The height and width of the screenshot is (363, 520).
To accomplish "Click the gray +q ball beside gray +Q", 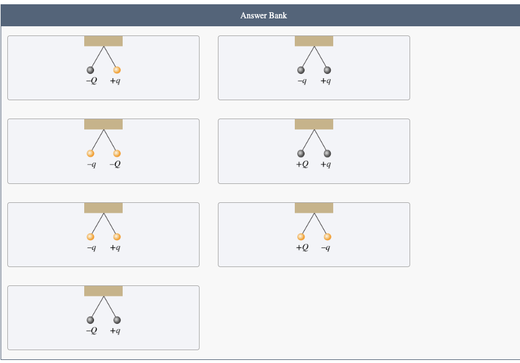I will coord(327,153).
